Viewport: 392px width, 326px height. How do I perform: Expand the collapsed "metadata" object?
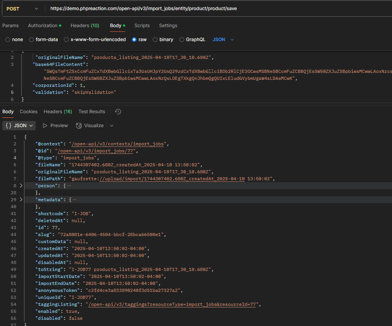(21, 200)
